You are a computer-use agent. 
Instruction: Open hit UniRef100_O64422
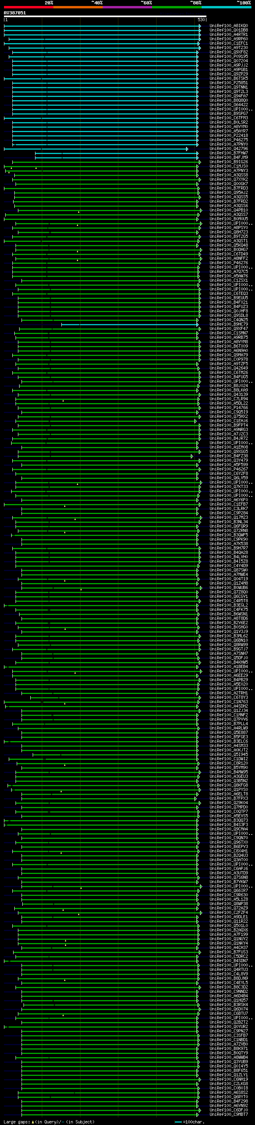click(229, 105)
